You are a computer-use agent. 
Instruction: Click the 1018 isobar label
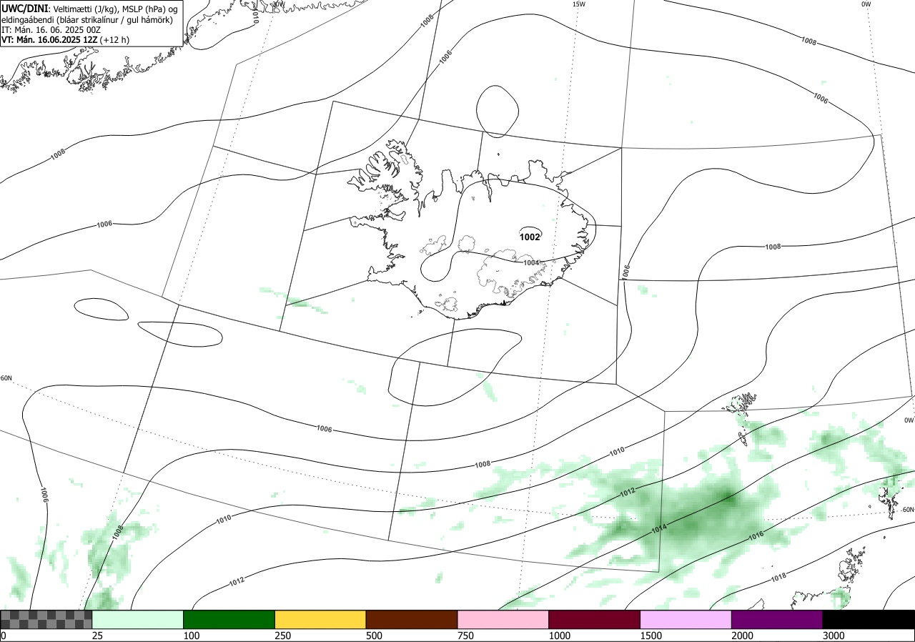point(779,578)
